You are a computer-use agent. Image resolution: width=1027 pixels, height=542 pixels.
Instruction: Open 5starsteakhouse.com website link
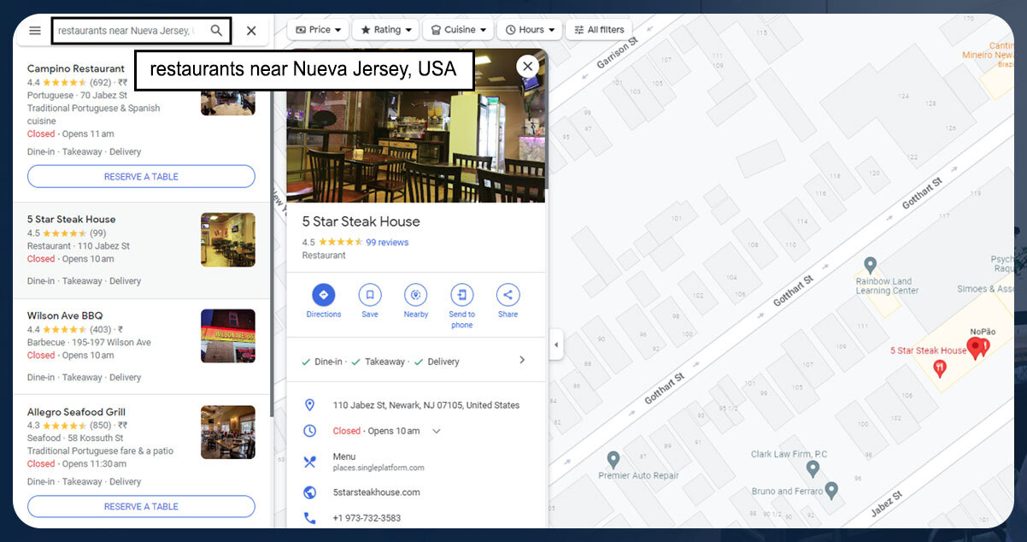[x=377, y=492]
